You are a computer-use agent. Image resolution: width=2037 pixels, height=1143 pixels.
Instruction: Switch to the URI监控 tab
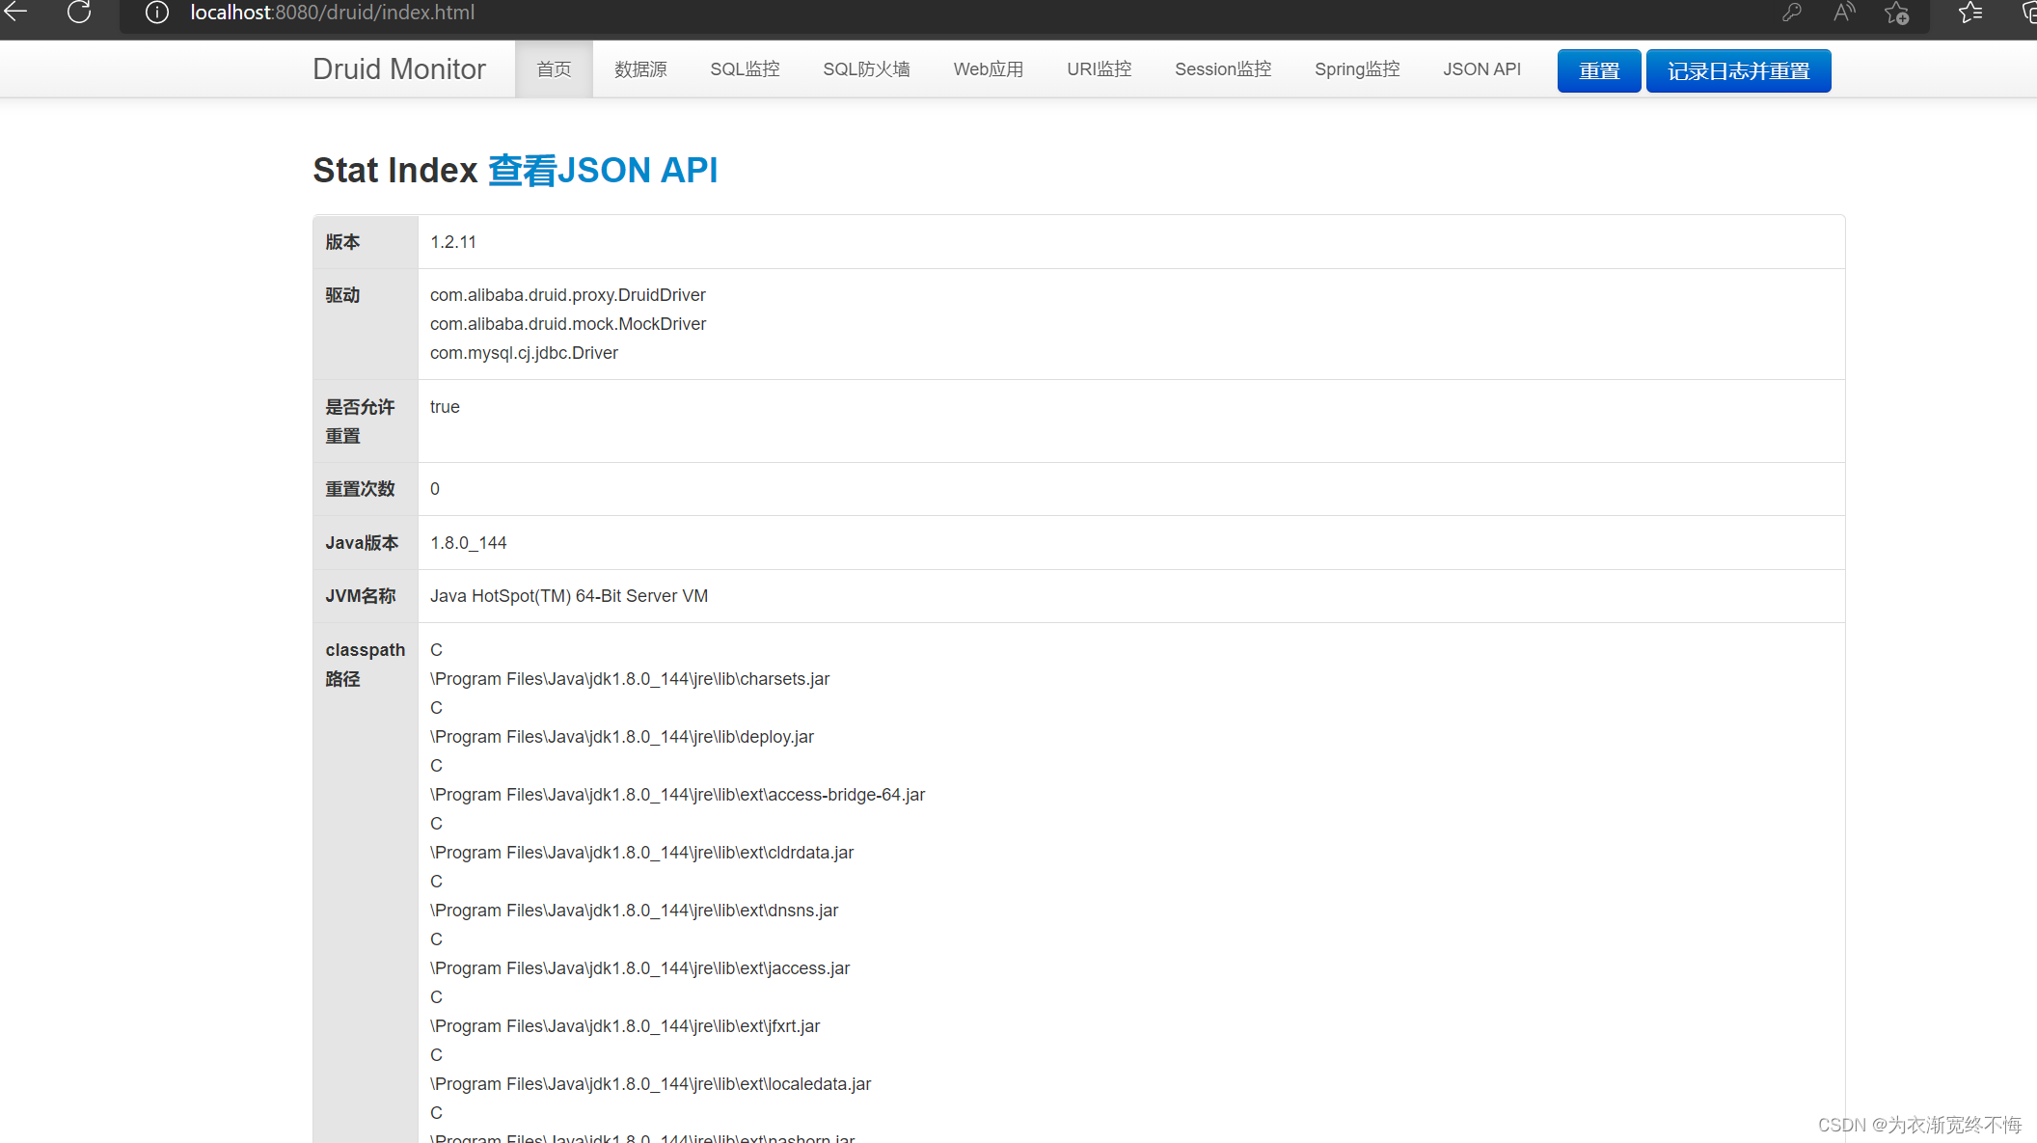coord(1099,69)
